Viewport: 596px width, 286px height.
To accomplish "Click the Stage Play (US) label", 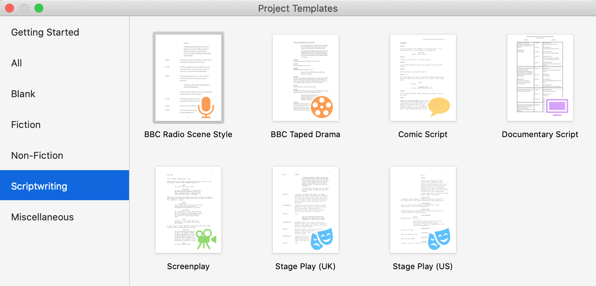I will [423, 267].
